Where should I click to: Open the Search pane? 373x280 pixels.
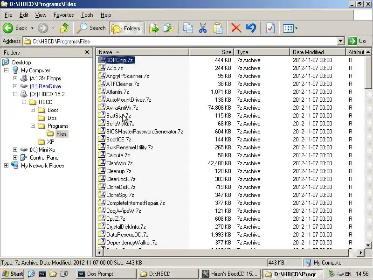tap(91, 28)
